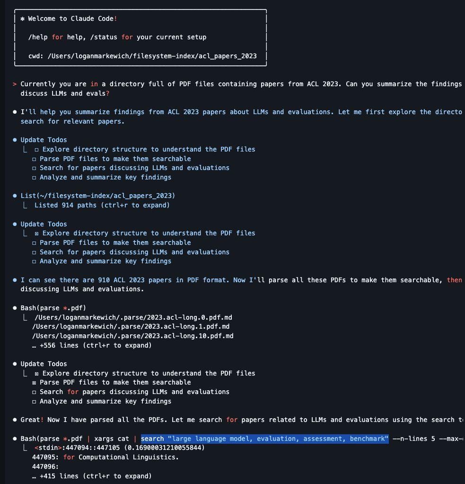Click the highlighted search "large language model" text
465x484 pixels.
(265, 439)
